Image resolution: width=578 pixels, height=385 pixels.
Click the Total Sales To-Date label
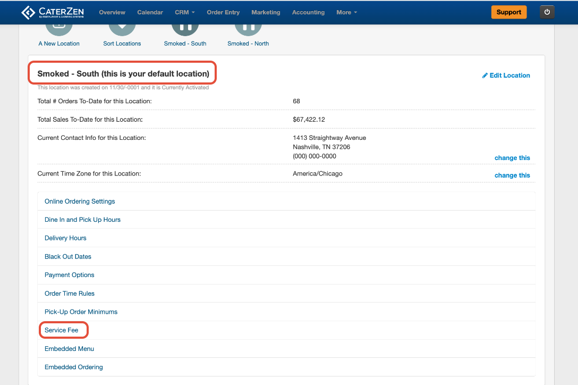(90, 120)
